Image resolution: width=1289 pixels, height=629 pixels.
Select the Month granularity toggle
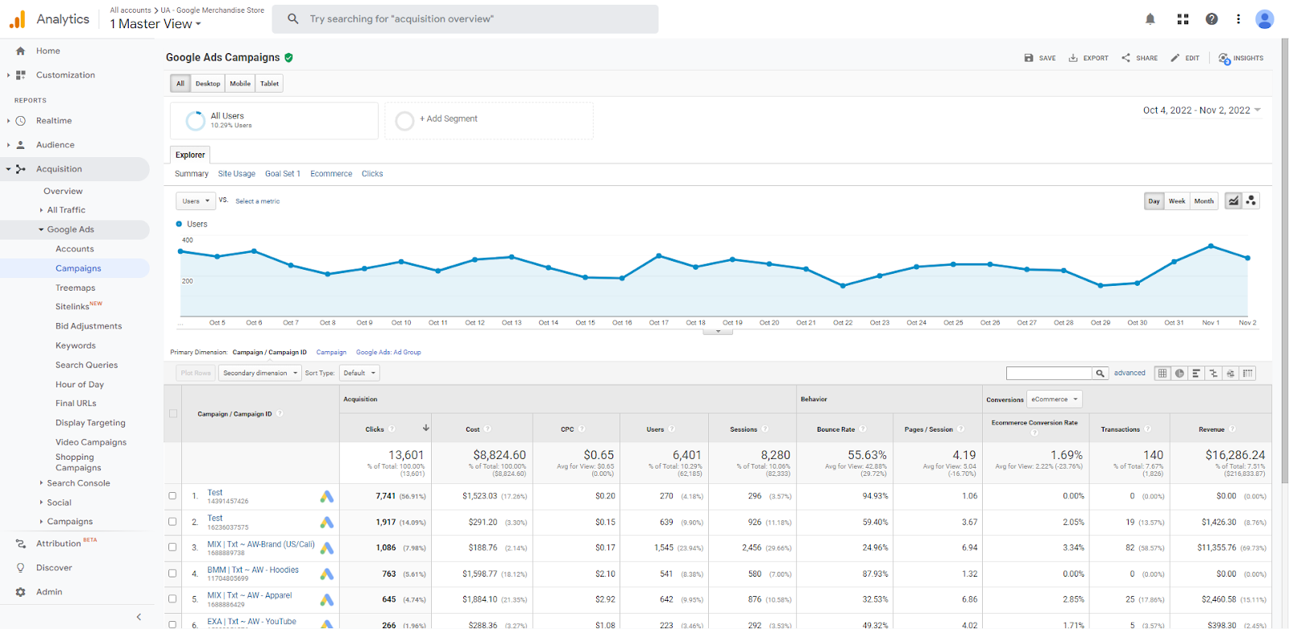click(x=1204, y=201)
